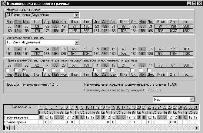Select Ноя month header in normative row
The width and height of the screenshot is (203, 133).
[x=142, y=22]
